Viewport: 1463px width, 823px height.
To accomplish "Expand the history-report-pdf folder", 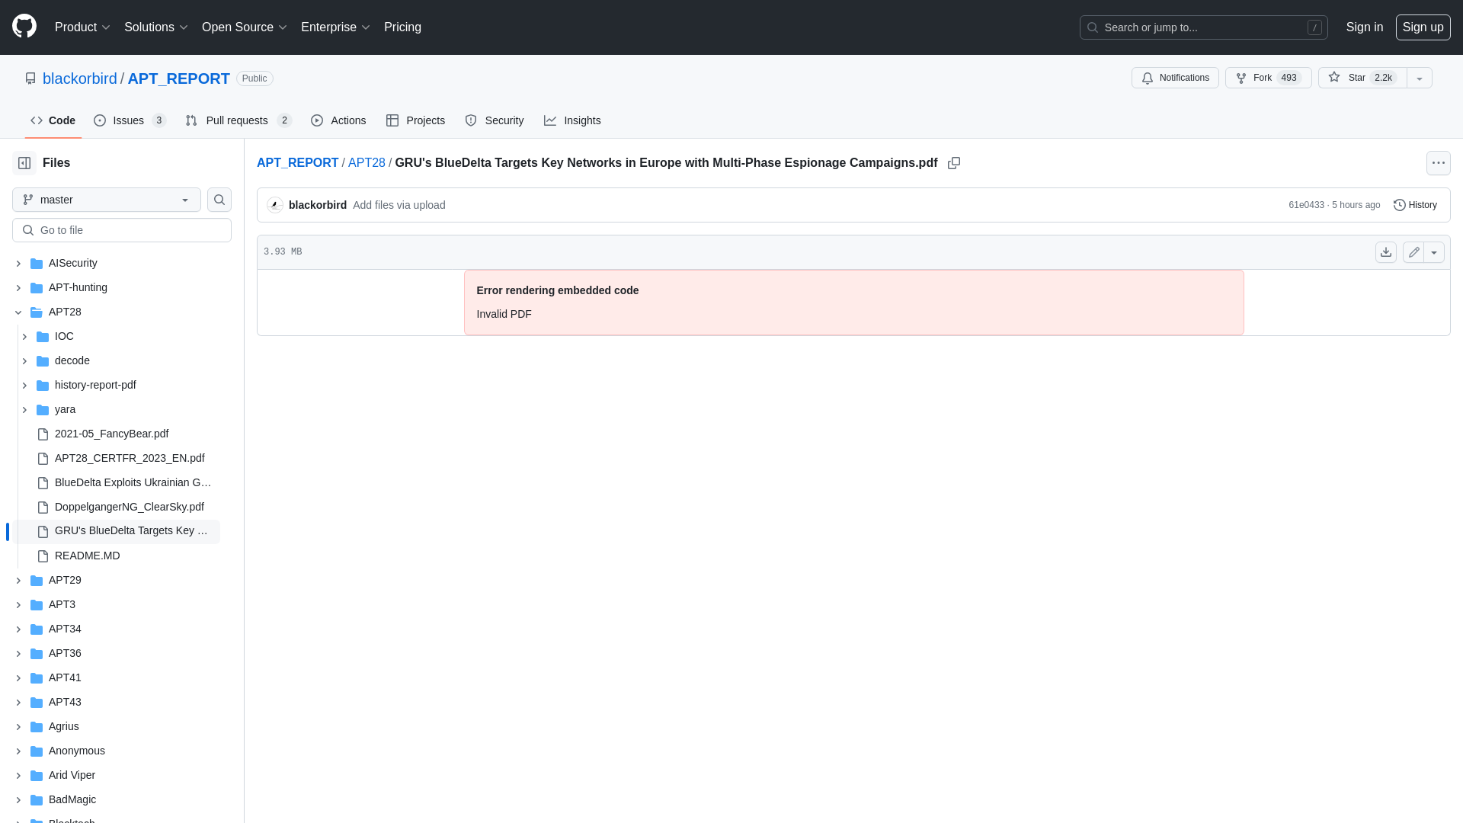I will click(x=24, y=386).
